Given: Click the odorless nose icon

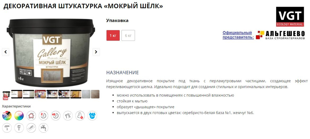Looking at the screenshot, I should click(80, 116).
